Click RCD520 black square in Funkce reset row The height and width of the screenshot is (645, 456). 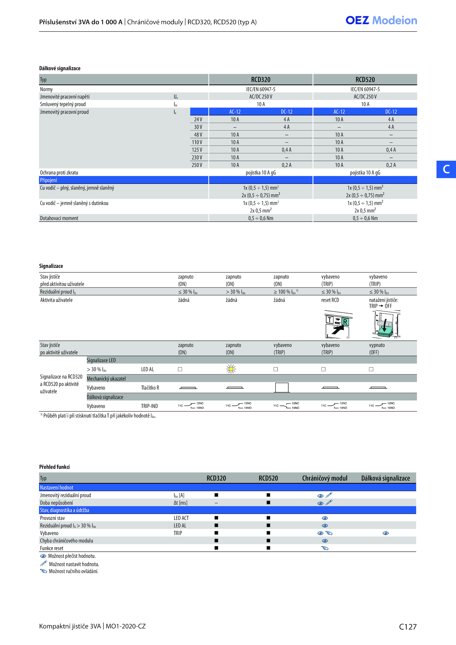coord(268,548)
